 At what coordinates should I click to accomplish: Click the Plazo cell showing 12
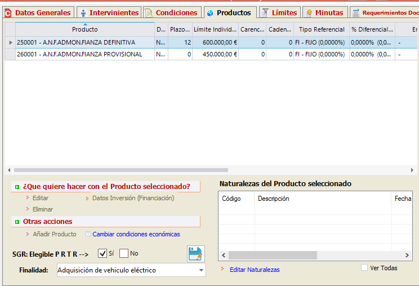pos(180,42)
